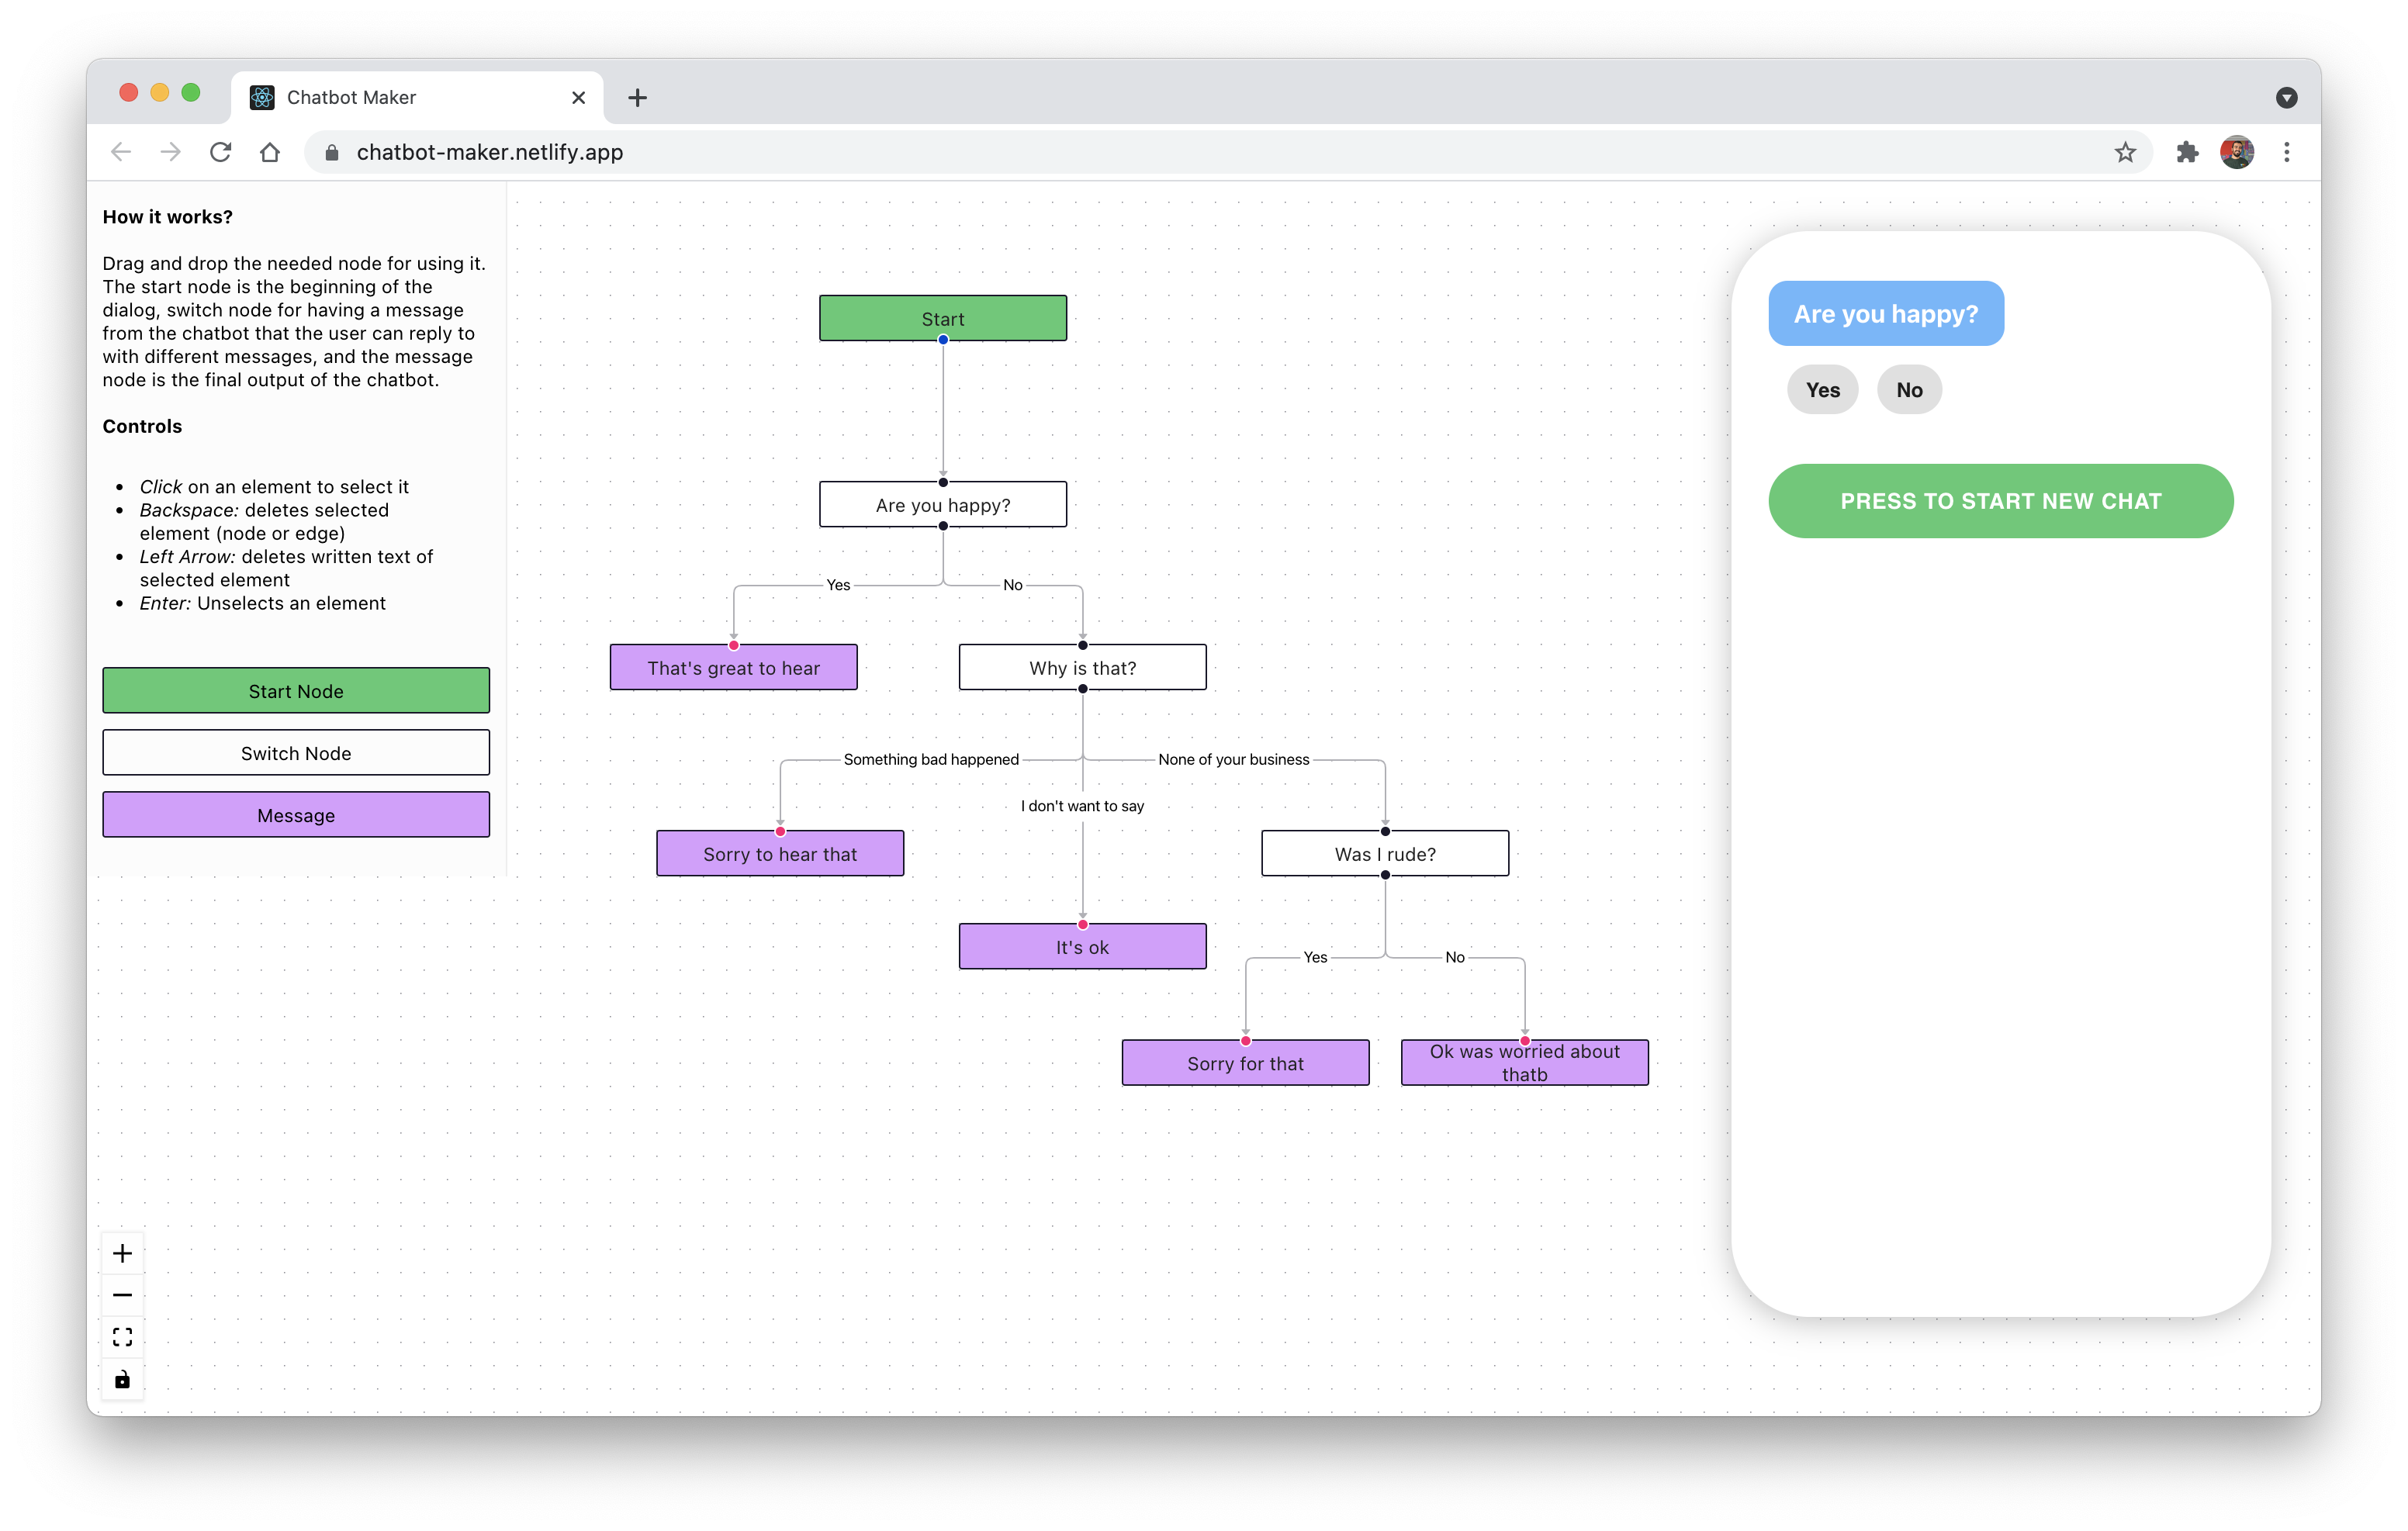The width and height of the screenshot is (2408, 1531).
Task: Select the green Start Node block
Action: pyautogui.click(x=296, y=691)
